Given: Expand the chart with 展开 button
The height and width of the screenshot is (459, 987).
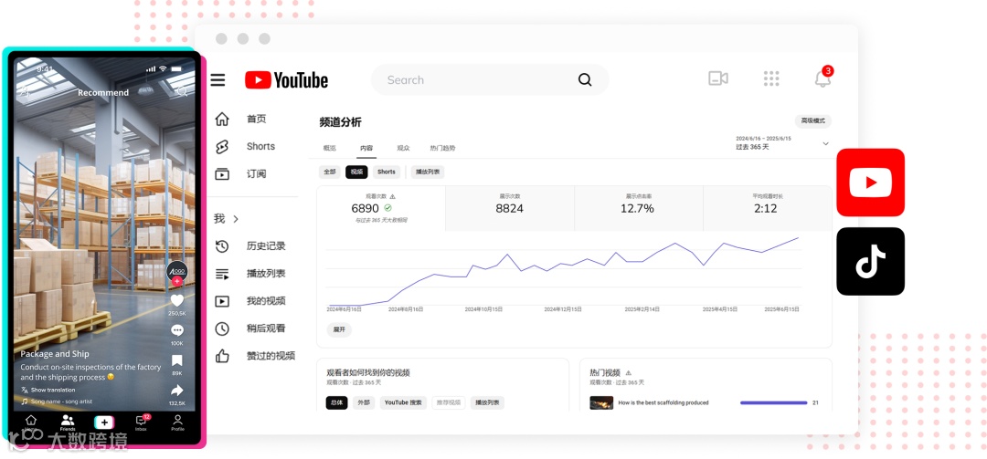Looking at the screenshot, I should click(x=339, y=329).
